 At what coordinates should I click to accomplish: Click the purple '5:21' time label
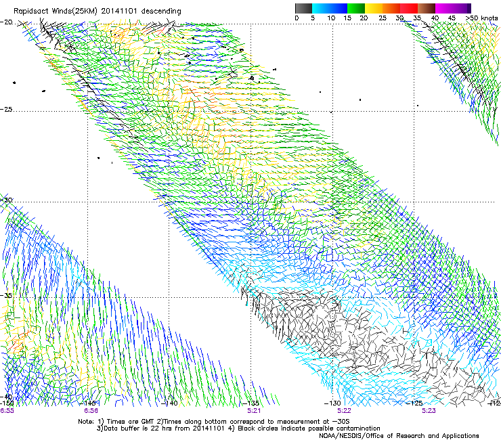point(254,411)
